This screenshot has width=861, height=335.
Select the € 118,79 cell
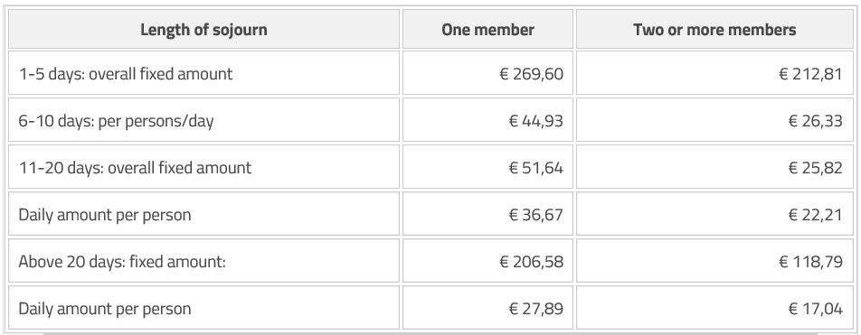pyautogui.click(x=714, y=262)
